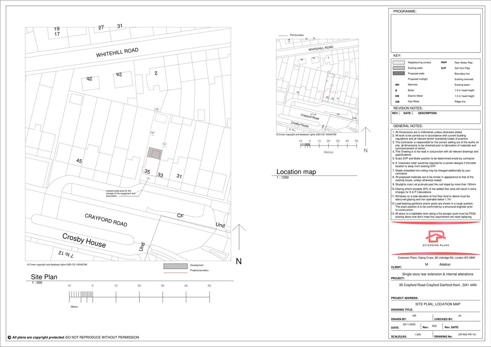This screenshot has width=491, height=347.
Task: Click the Extension Plans logo
Action: [435, 238]
